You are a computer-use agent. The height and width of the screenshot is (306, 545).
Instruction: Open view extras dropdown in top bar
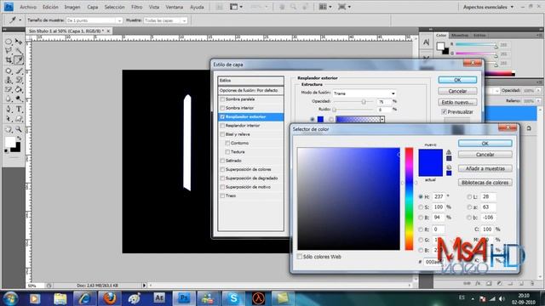[x=237, y=7]
